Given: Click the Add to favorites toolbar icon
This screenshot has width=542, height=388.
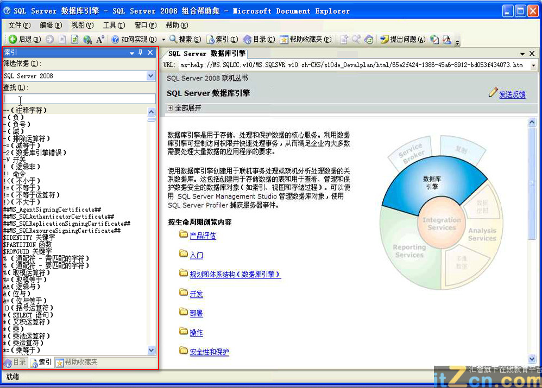Looking at the screenshot, I should [344, 40].
